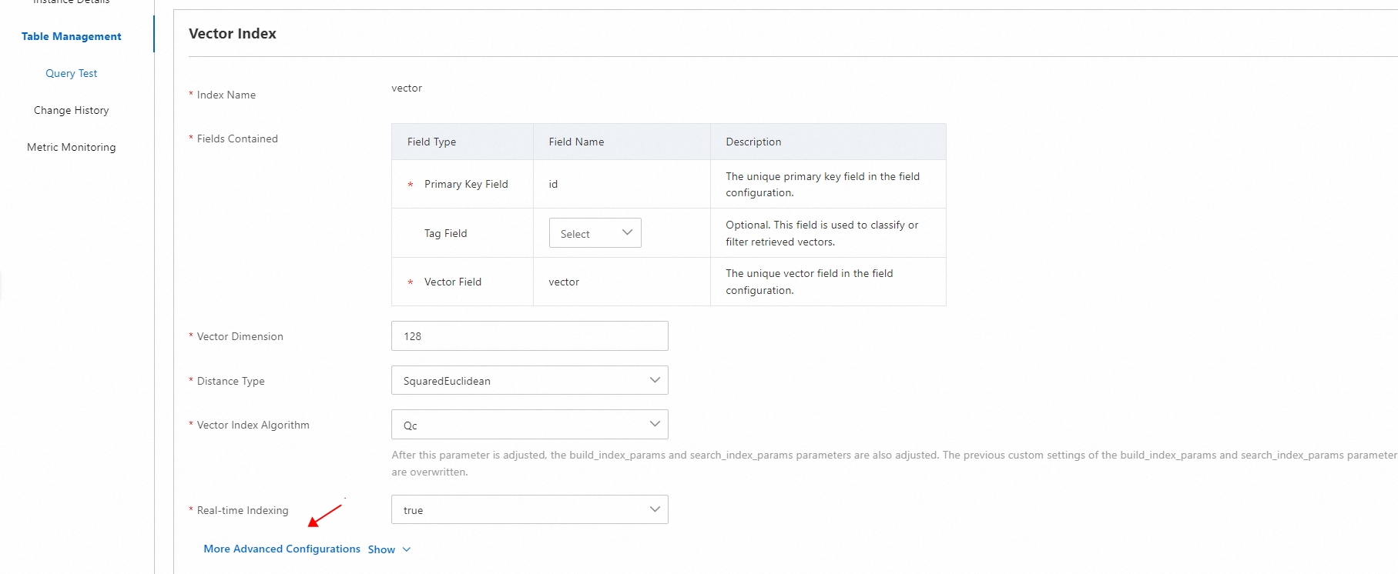Open Table Management in the sidebar

coord(71,36)
